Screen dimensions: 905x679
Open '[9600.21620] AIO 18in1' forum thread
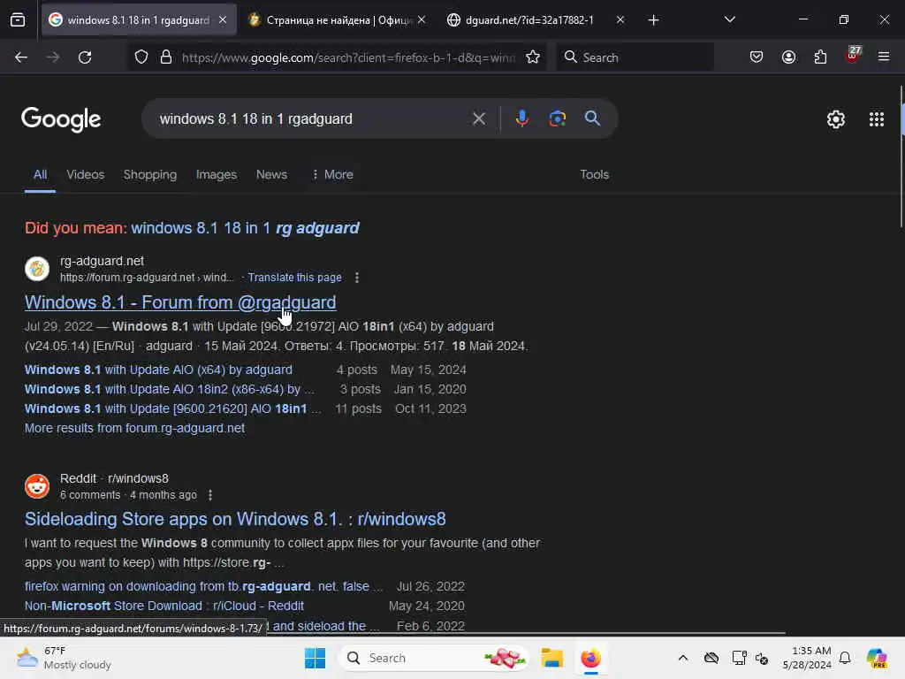172,408
